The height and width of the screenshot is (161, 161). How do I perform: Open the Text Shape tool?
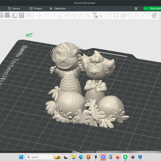click(x=95, y=15)
